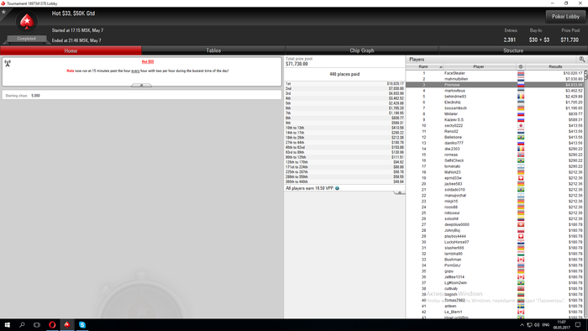Click the network icon in the system tray
Screen dimensions: 588x331
(x=529, y=325)
